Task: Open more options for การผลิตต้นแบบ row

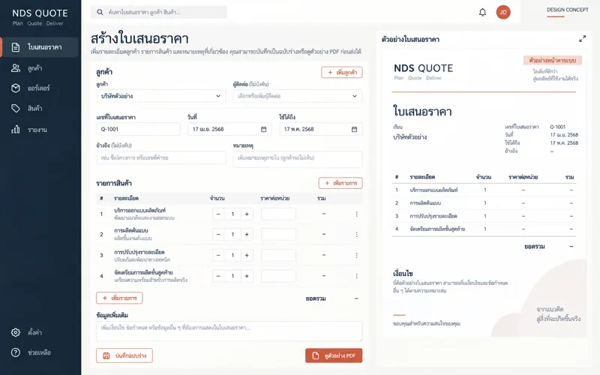Action: [357, 234]
